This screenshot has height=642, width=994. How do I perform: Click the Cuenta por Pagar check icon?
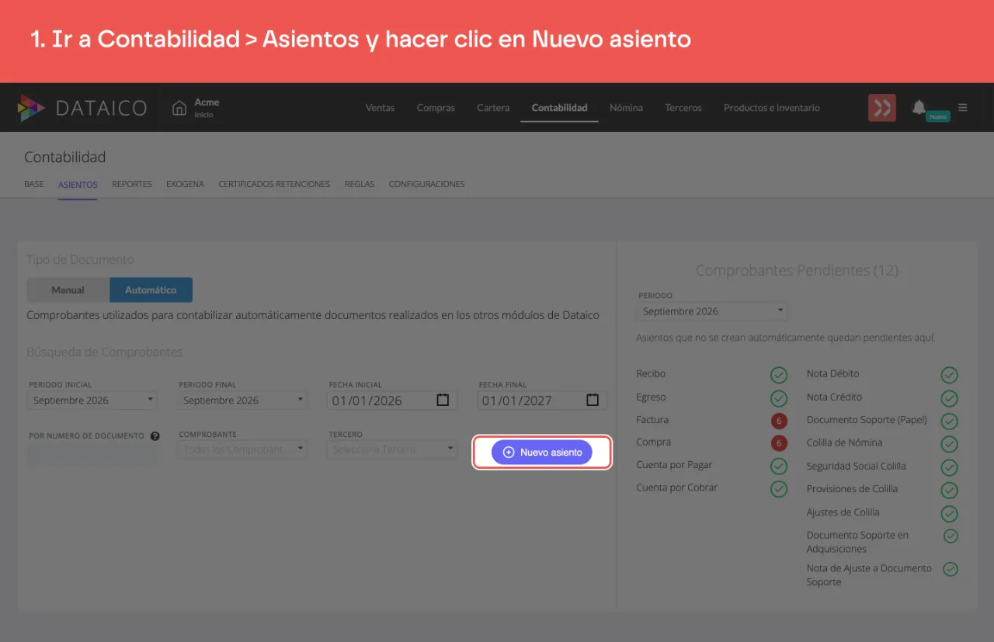(x=779, y=467)
